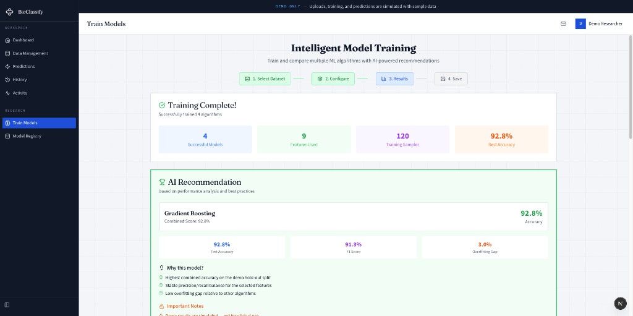Click the Training Complete checkmark icon
The height and width of the screenshot is (316, 633).
tap(162, 105)
